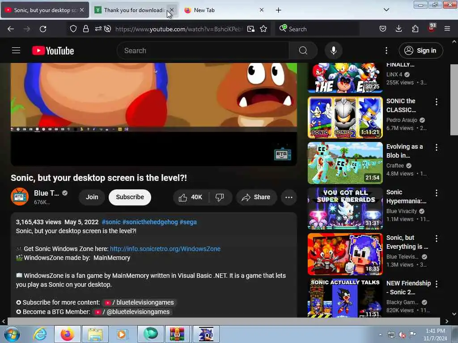This screenshot has height=343, width=458.
Task: Click the YouTube search magnifier button
Action: (303, 50)
